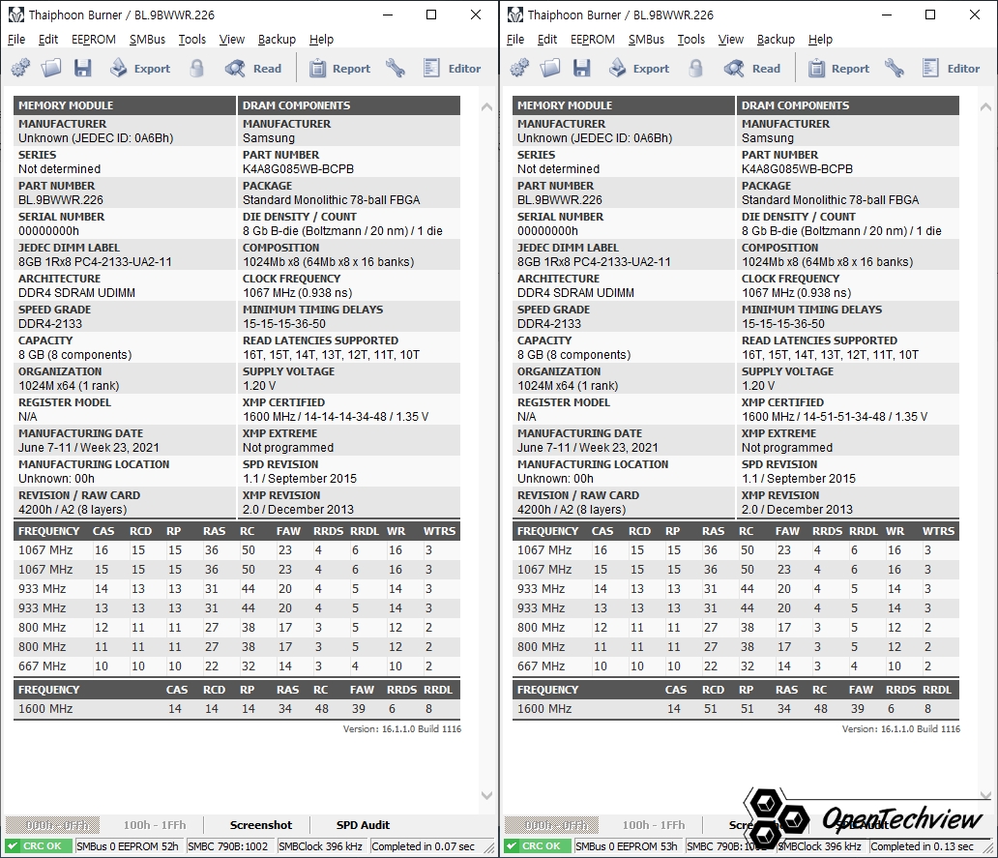Open Help menu in right window
The height and width of the screenshot is (858, 998).
820,39
